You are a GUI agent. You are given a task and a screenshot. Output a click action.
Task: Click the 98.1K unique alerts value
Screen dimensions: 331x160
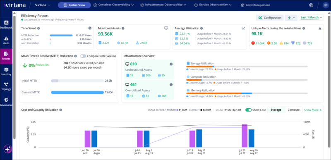tap(257, 34)
